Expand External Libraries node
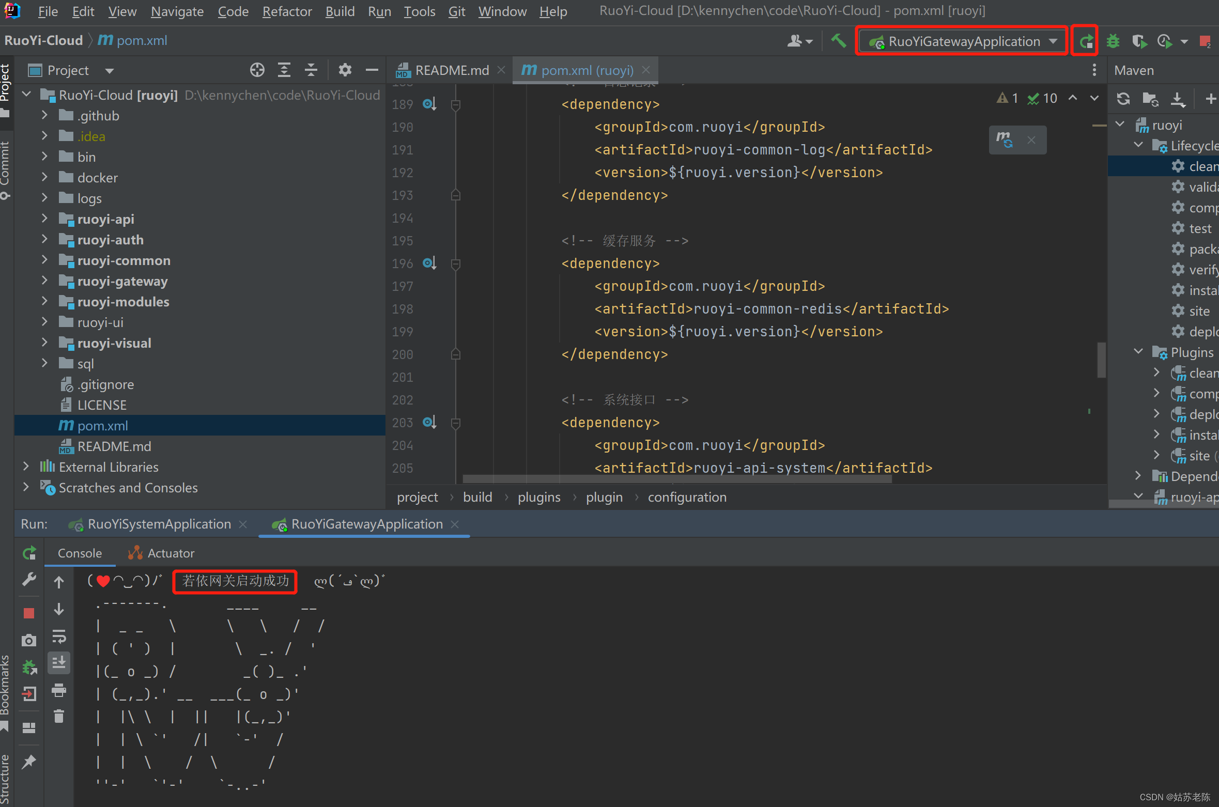 [26, 467]
